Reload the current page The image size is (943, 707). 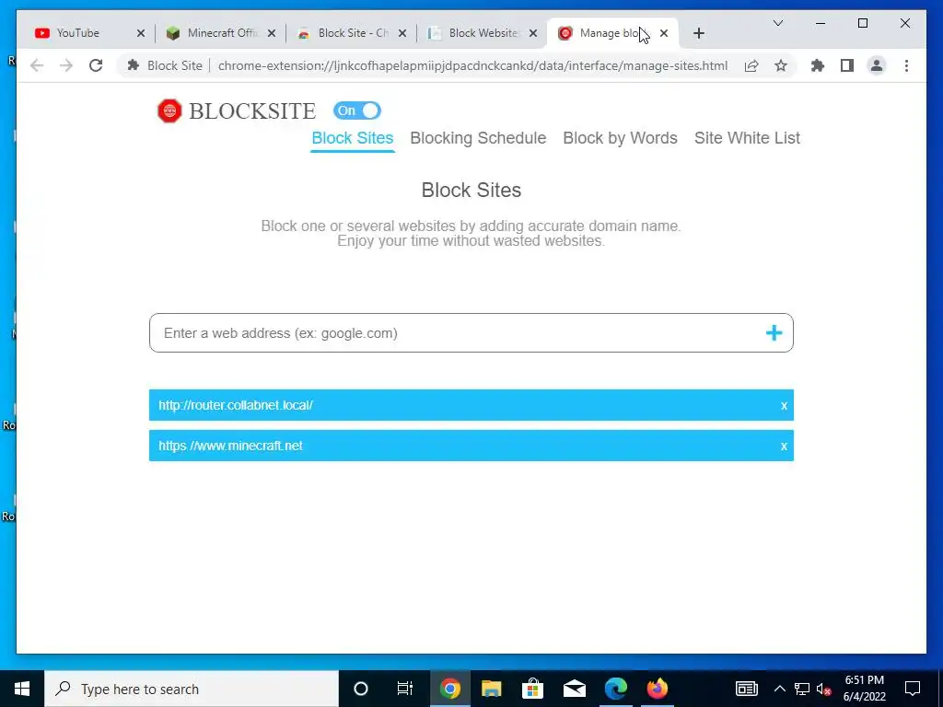tap(96, 65)
